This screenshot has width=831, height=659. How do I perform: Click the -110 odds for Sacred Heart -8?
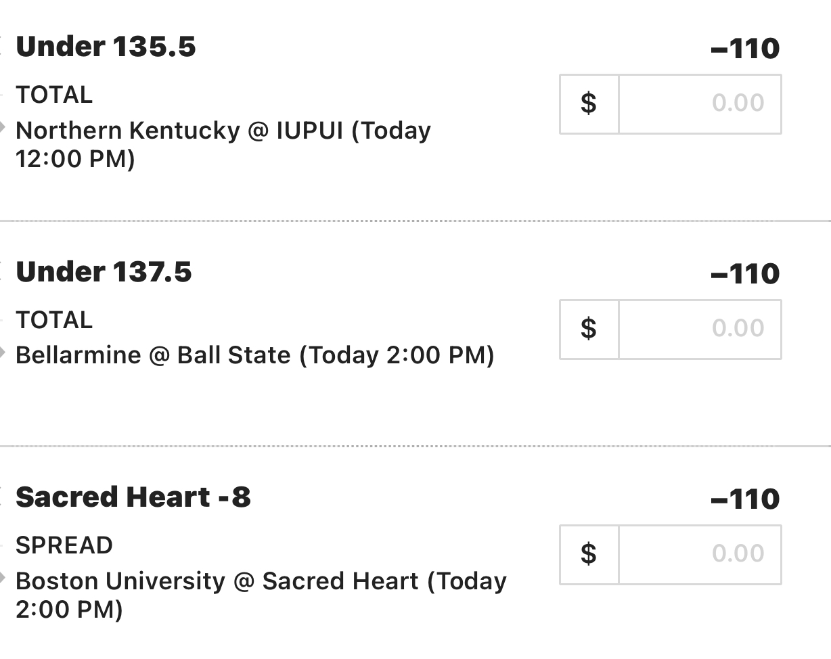click(745, 499)
